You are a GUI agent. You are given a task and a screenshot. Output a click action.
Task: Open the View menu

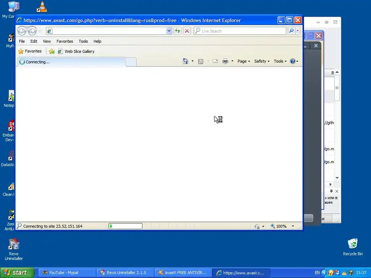[47, 41]
